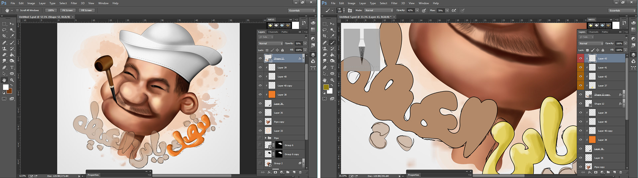
Task: Select the Magic Wand tool in left window
Action: coord(12,30)
